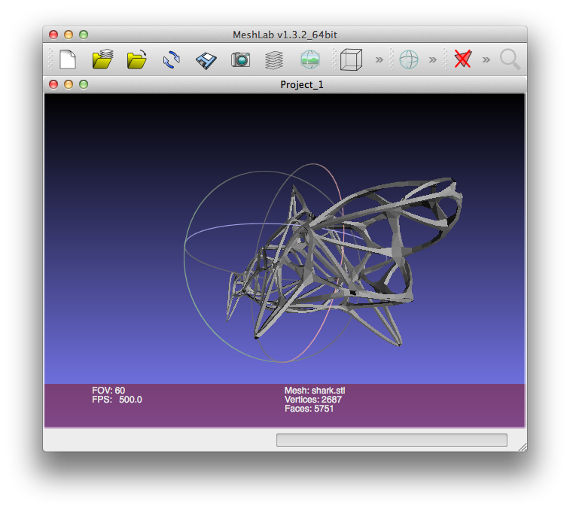The image size is (570, 511).
Task: Click the empty progress bar at bottom
Action: [392, 440]
